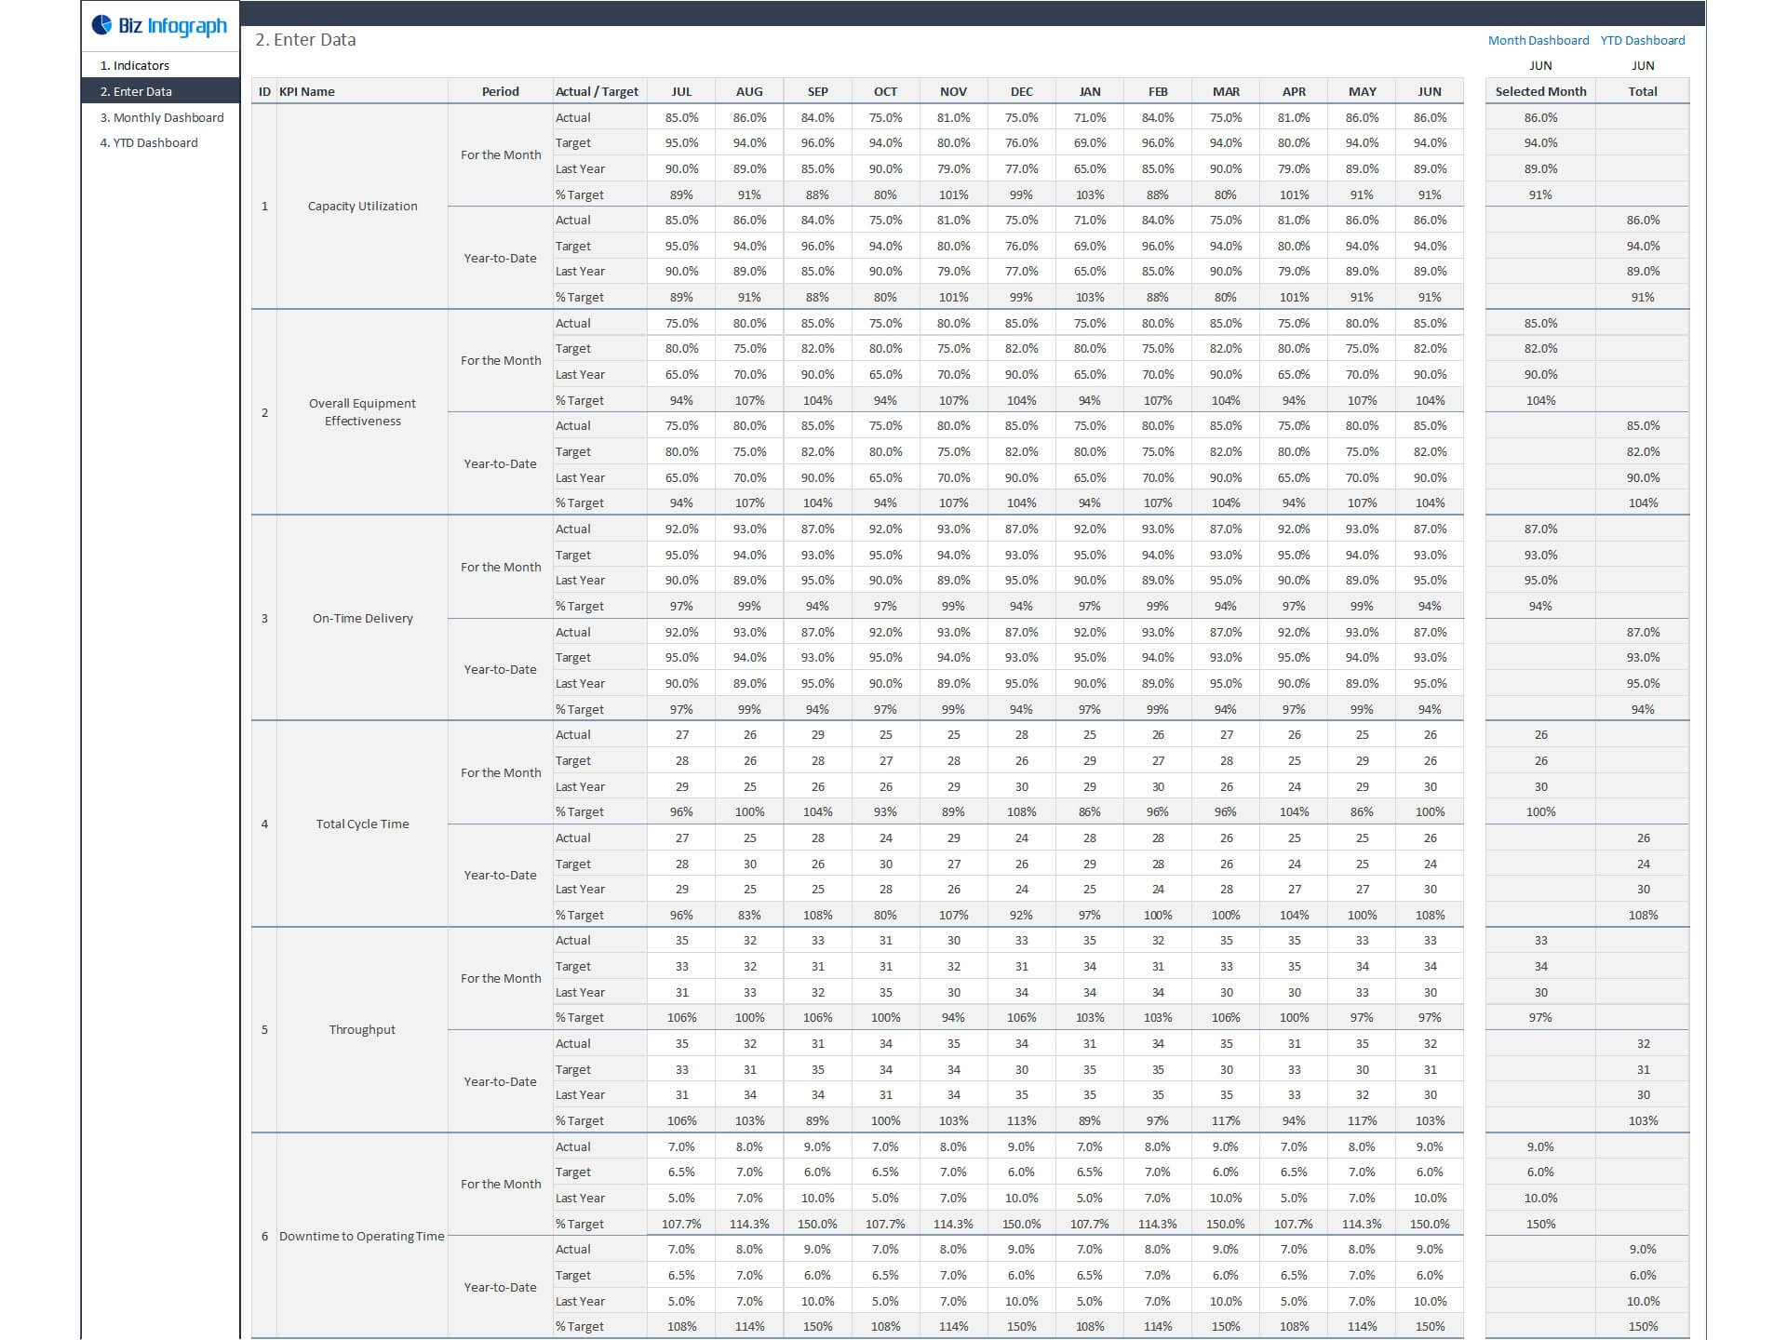1787x1340 pixels.
Task: Click the JAN month column header
Action: [x=1090, y=91]
